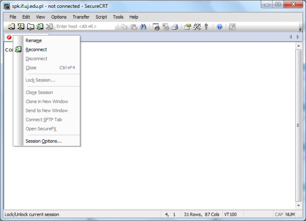This screenshot has width=306, height=221.
Task: Select Lock Session... menu entry
Action: (x=47, y=80)
